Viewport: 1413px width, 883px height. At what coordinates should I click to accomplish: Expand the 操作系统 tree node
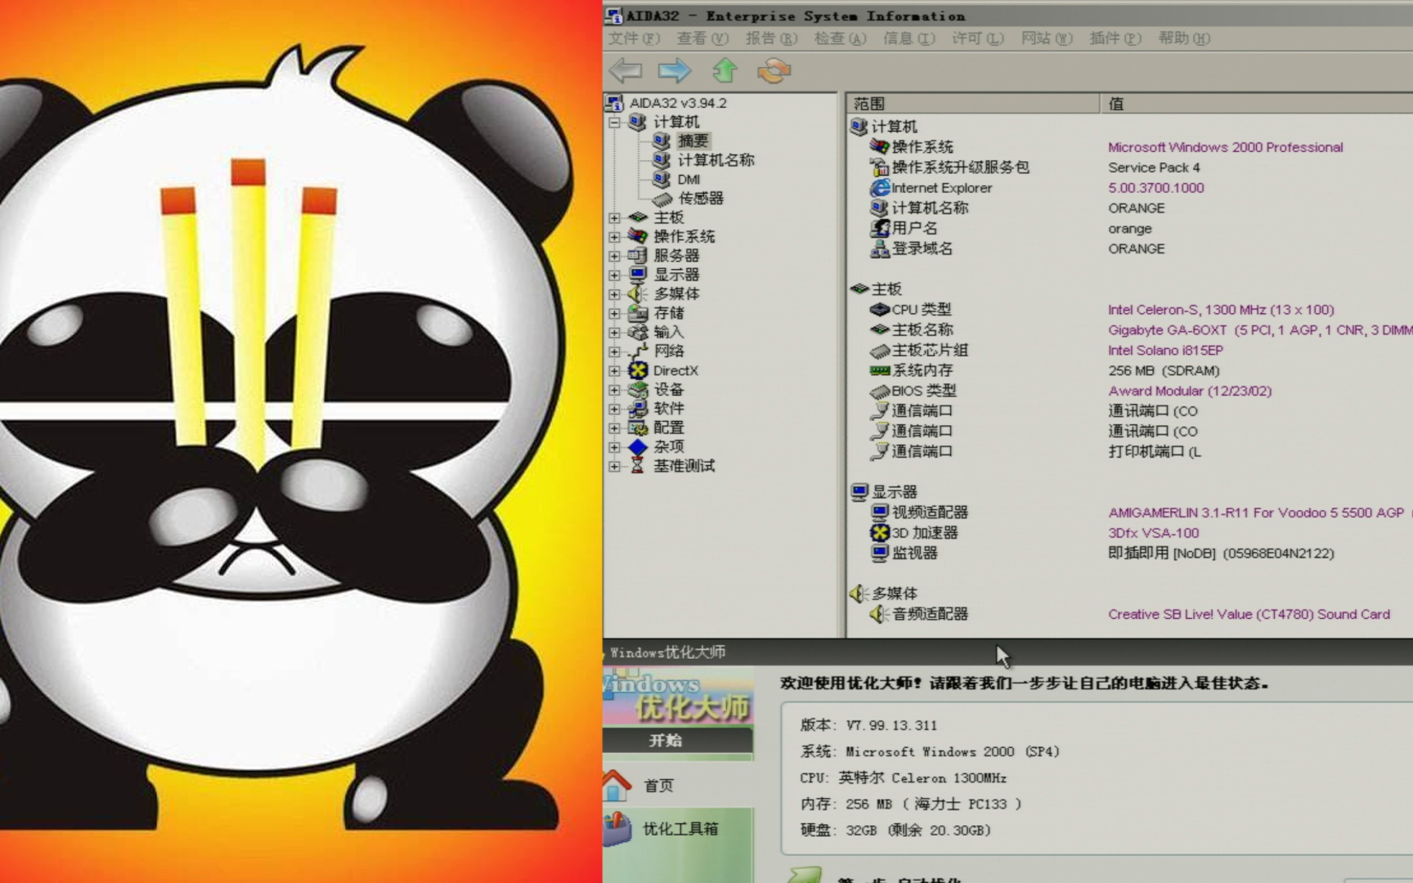614,236
